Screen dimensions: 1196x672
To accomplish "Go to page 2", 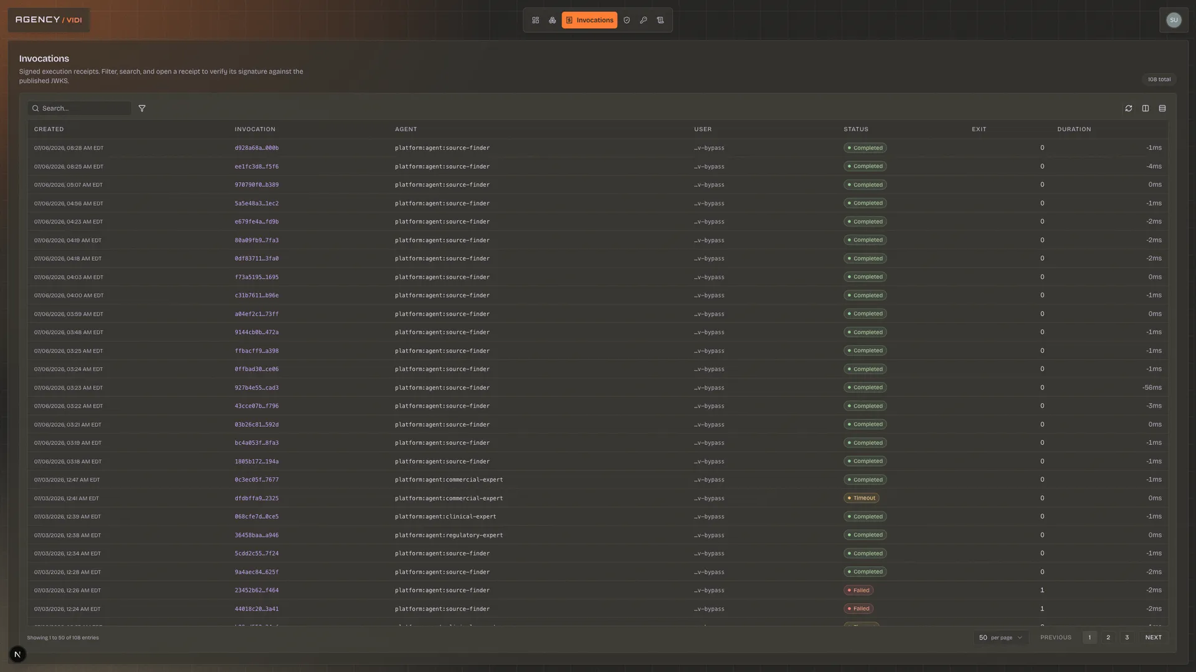I will (1108, 638).
